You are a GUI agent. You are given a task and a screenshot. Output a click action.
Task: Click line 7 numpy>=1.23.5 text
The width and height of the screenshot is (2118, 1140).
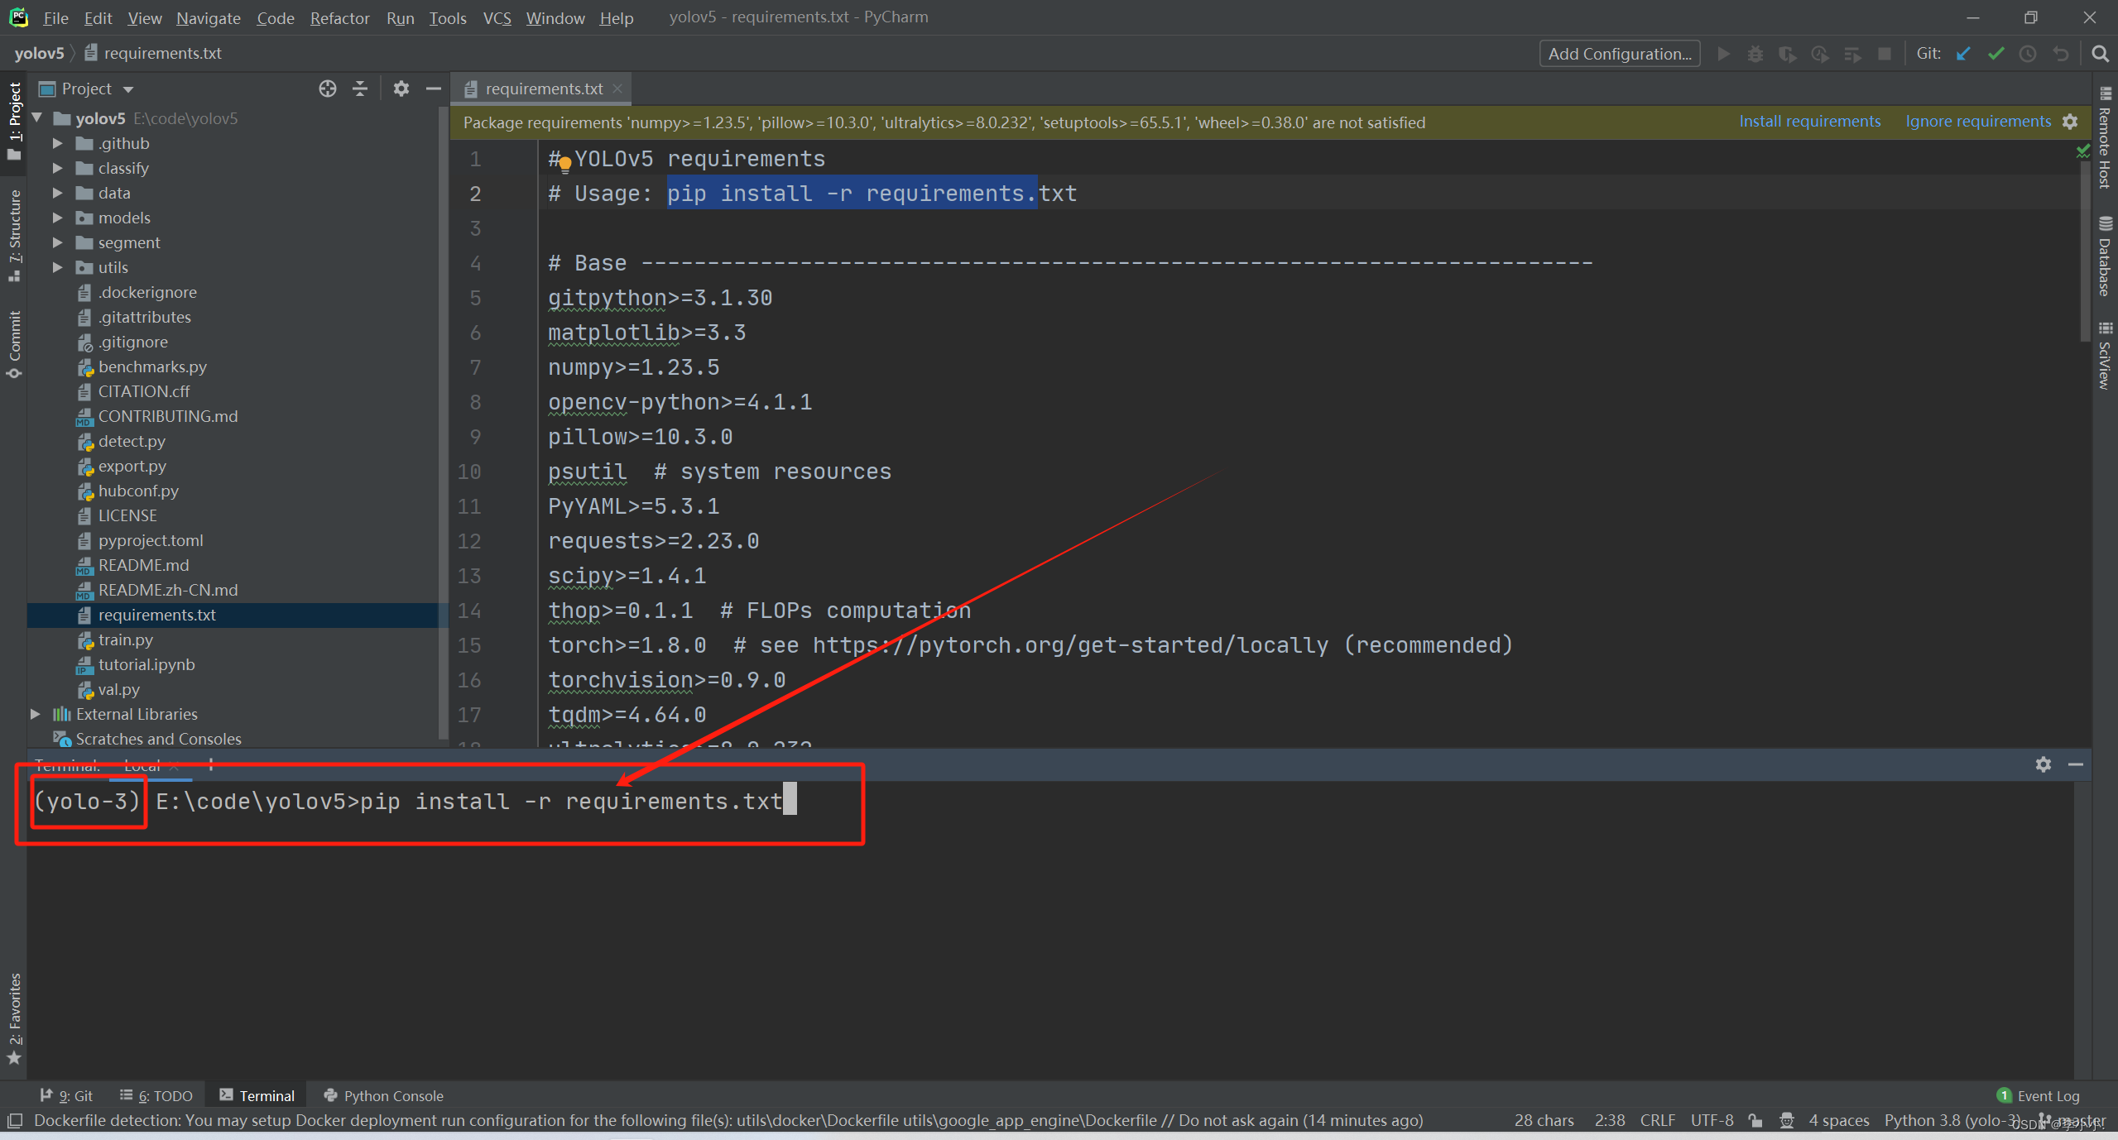coord(633,367)
